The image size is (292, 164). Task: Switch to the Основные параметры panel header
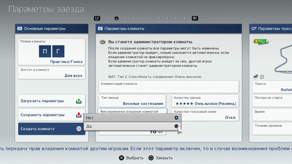tap(52, 29)
